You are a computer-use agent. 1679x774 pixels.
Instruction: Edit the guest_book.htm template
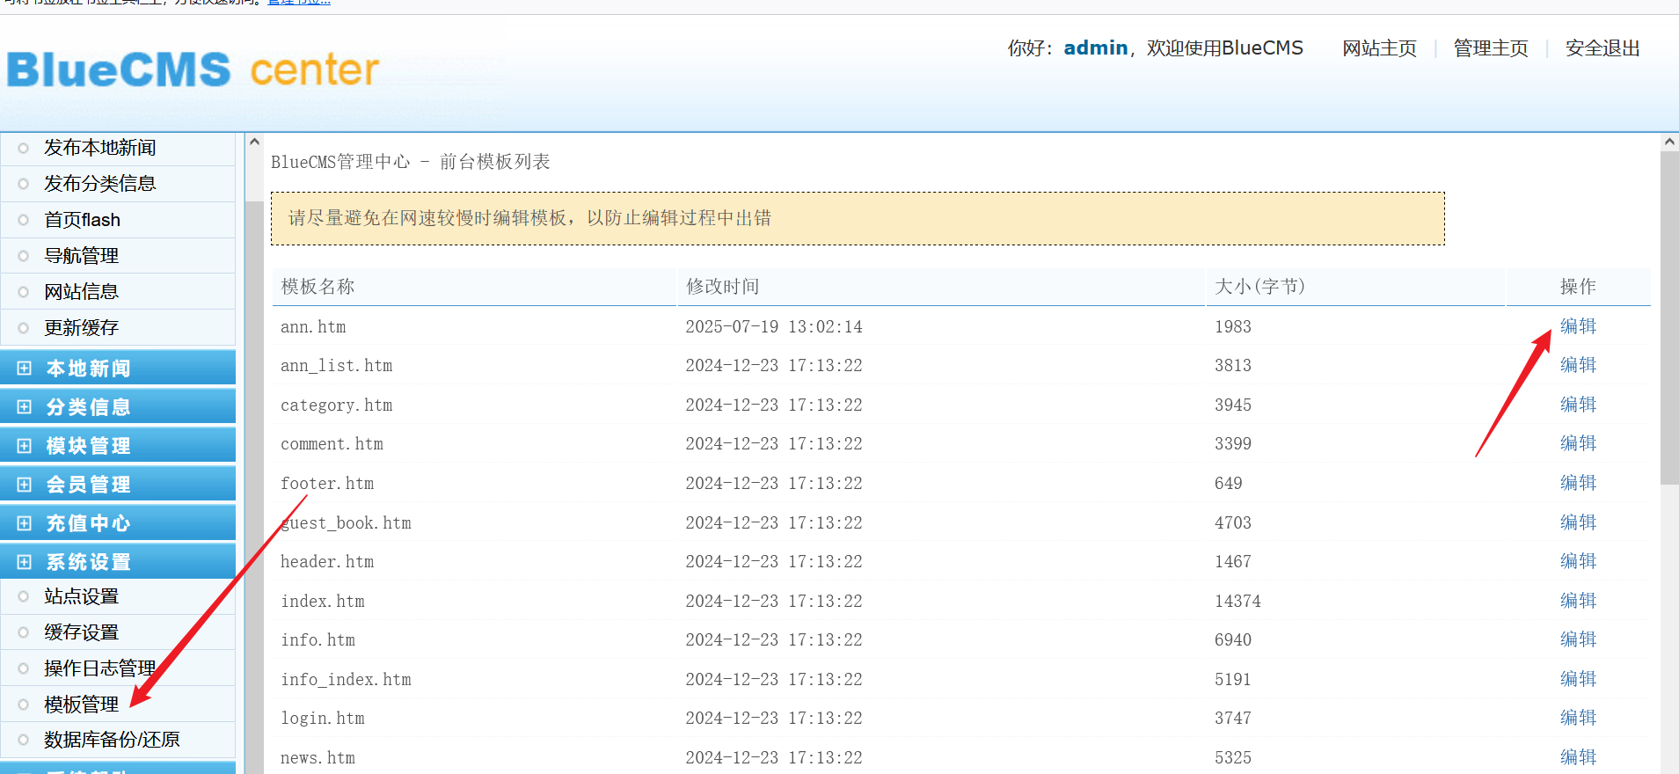pyautogui.click(x=1578, y=522)
